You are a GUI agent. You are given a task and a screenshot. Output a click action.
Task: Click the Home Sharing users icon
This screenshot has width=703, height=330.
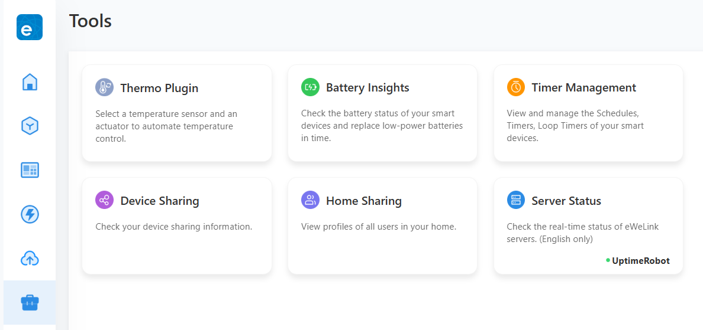pos(310,200)
